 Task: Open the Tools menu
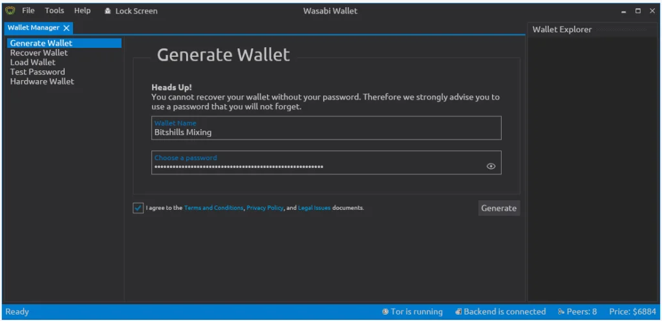pyautogui.click(x=54, y=10)
